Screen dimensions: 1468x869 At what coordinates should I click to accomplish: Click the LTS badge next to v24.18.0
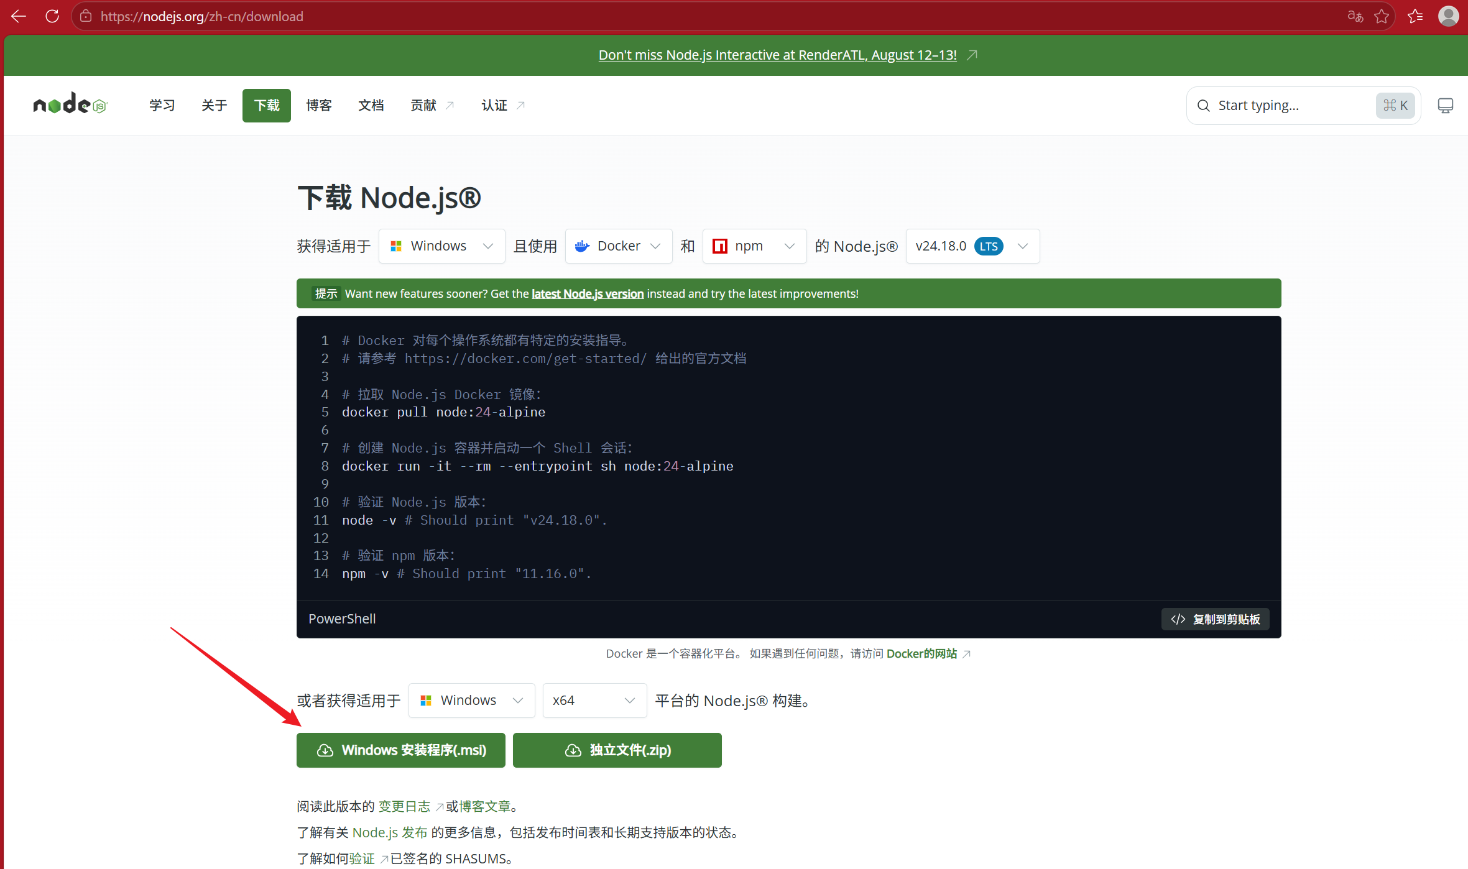tap(989, 246)
